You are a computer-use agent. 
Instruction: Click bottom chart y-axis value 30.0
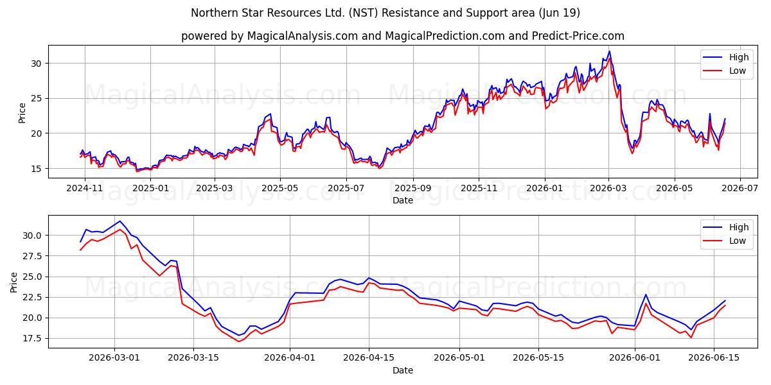(33, 235)
